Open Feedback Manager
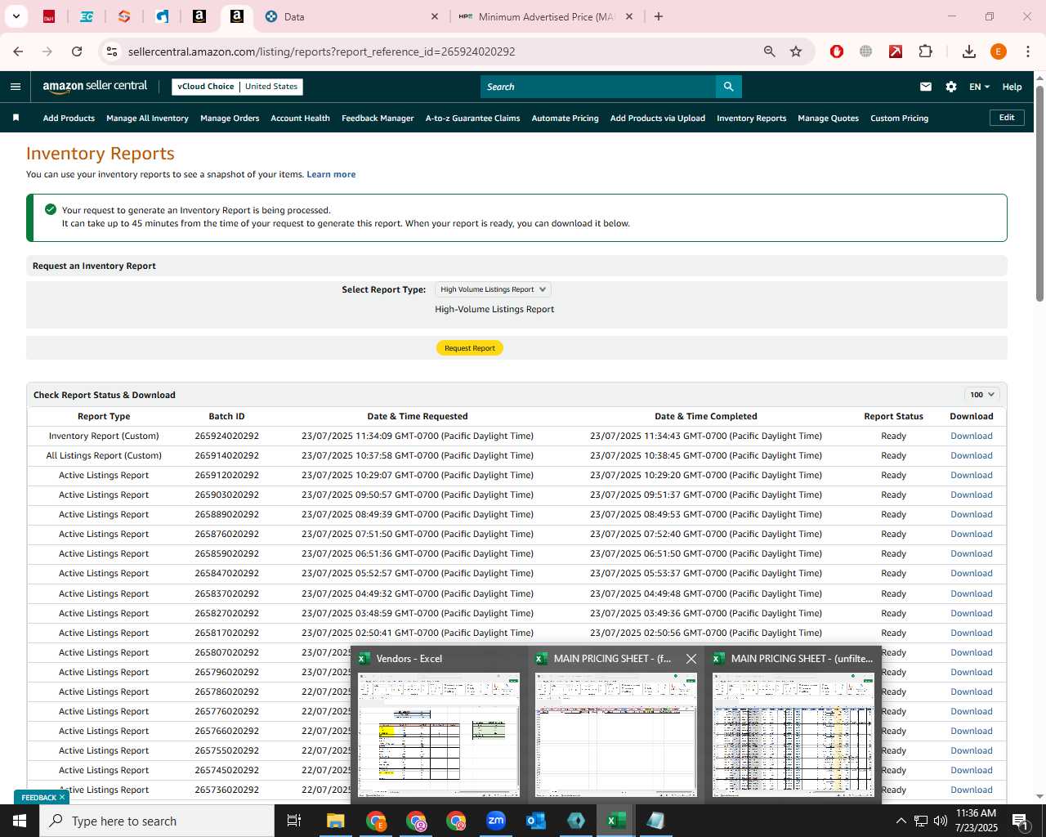This screenshot has width=1046, height=837. [378, 119]
